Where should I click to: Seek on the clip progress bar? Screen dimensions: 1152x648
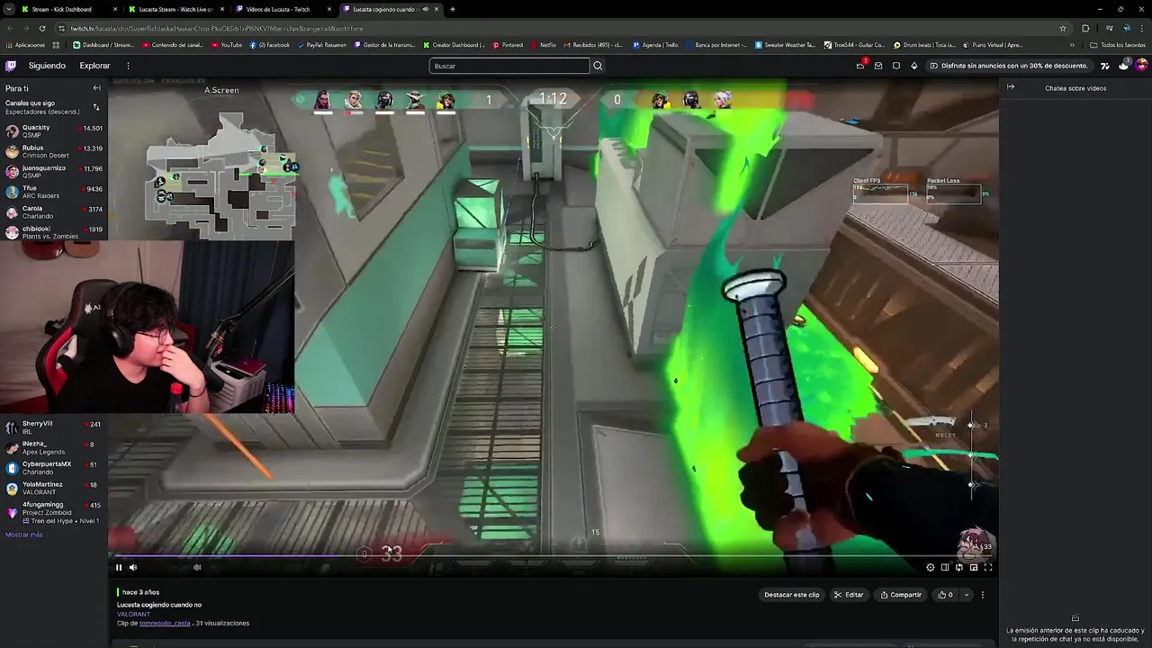[553, 556]
